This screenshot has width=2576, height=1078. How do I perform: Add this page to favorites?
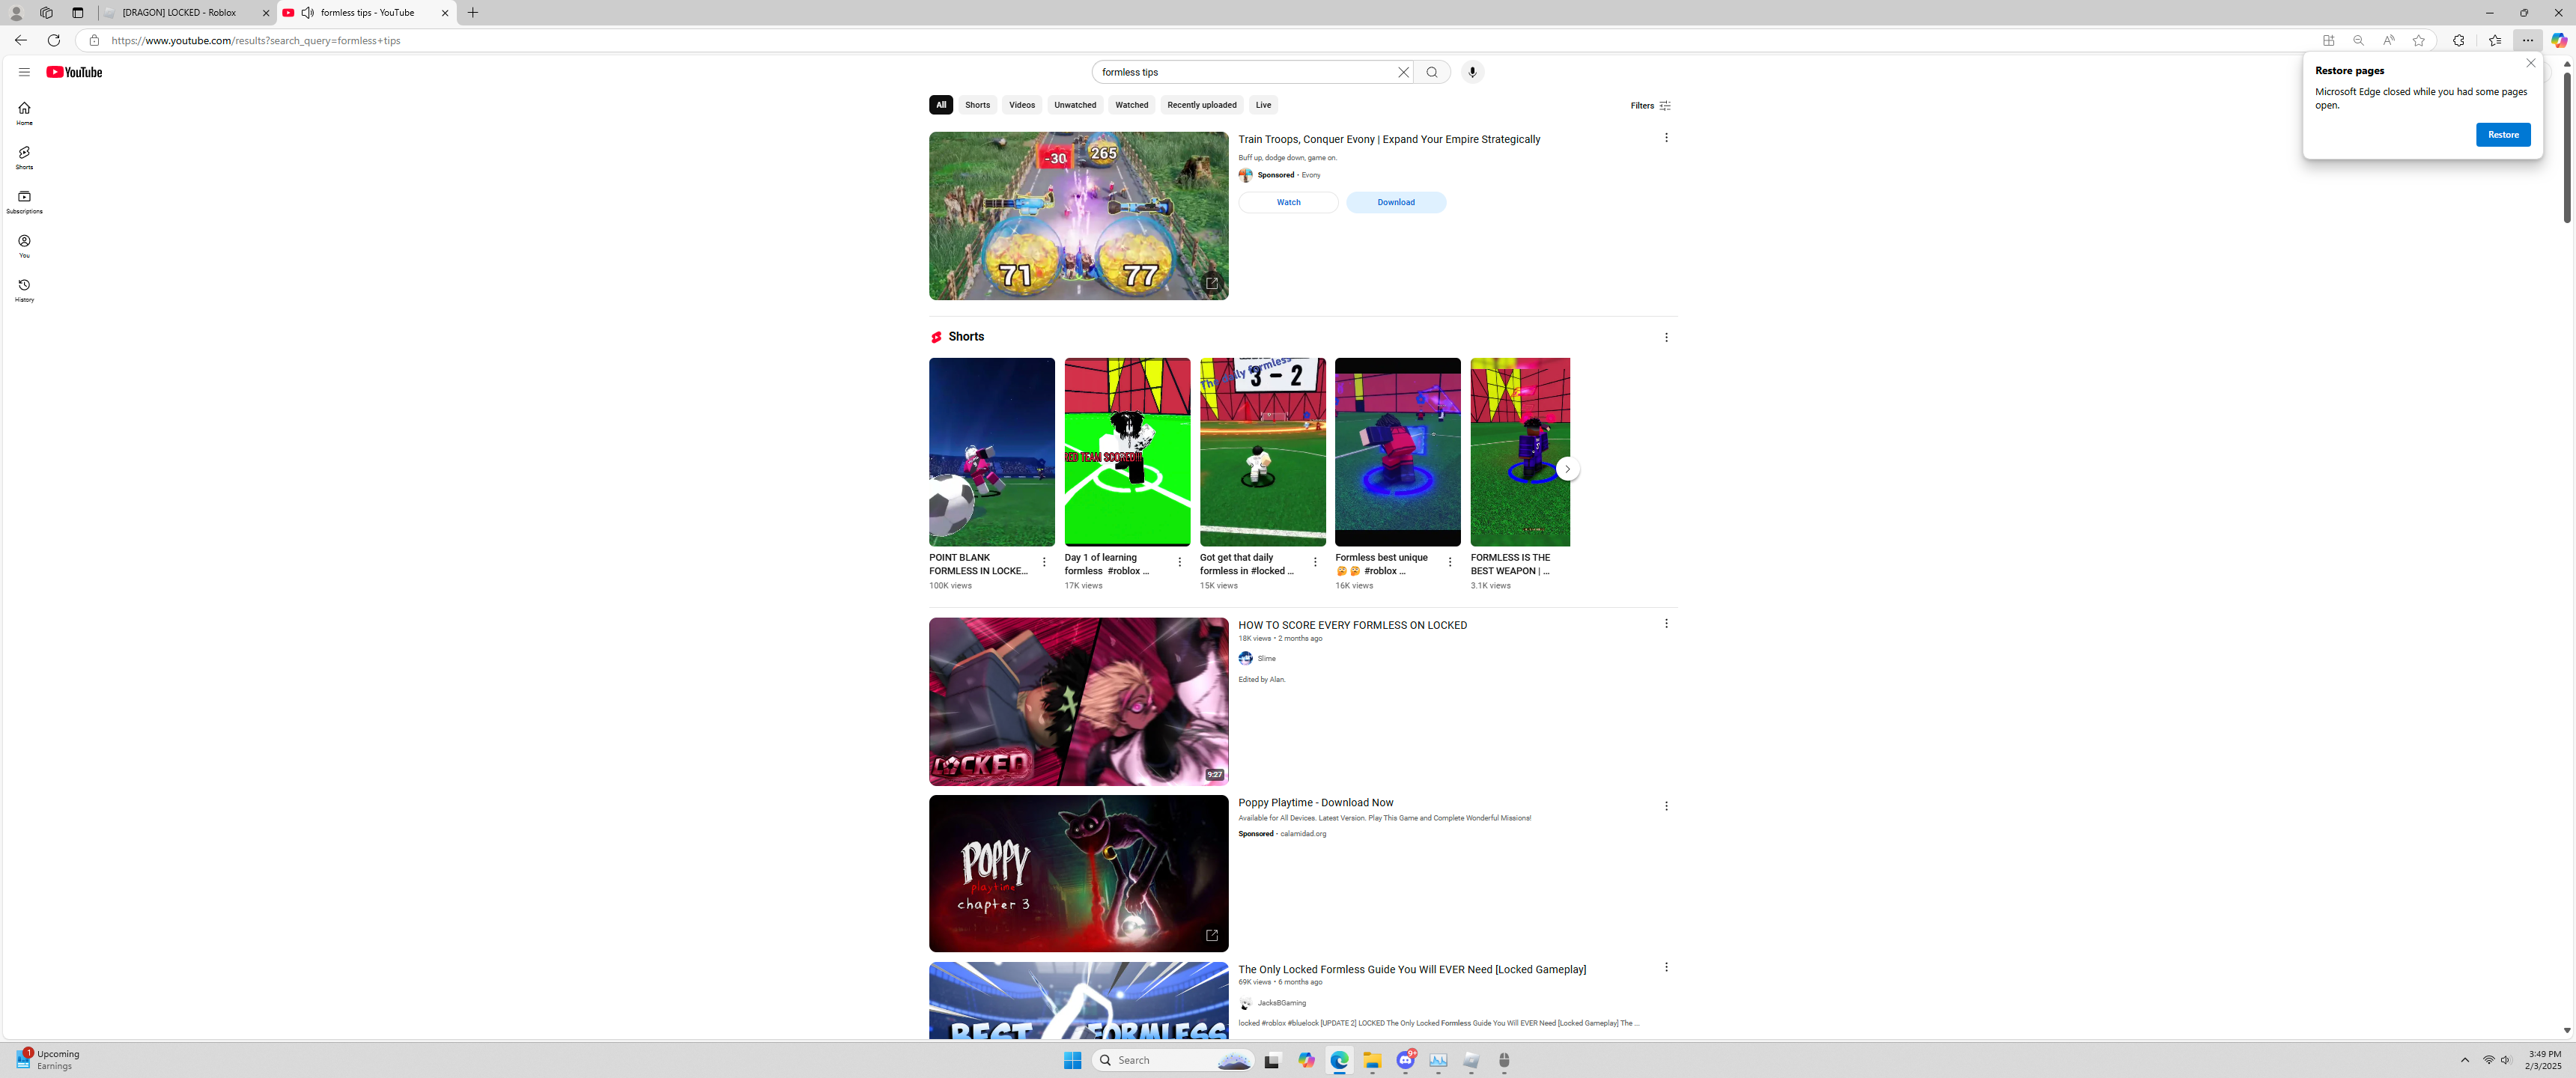(2419, 40)
